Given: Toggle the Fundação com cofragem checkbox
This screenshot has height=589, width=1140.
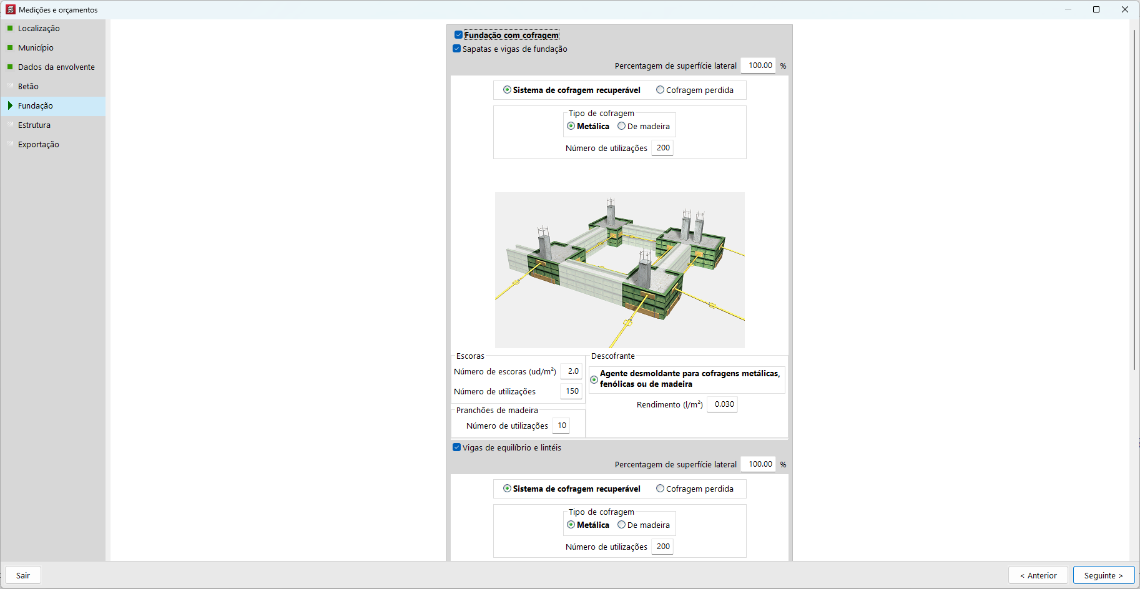Looking at the screenshot, I should pyautogui.click(x=459, y=35).
